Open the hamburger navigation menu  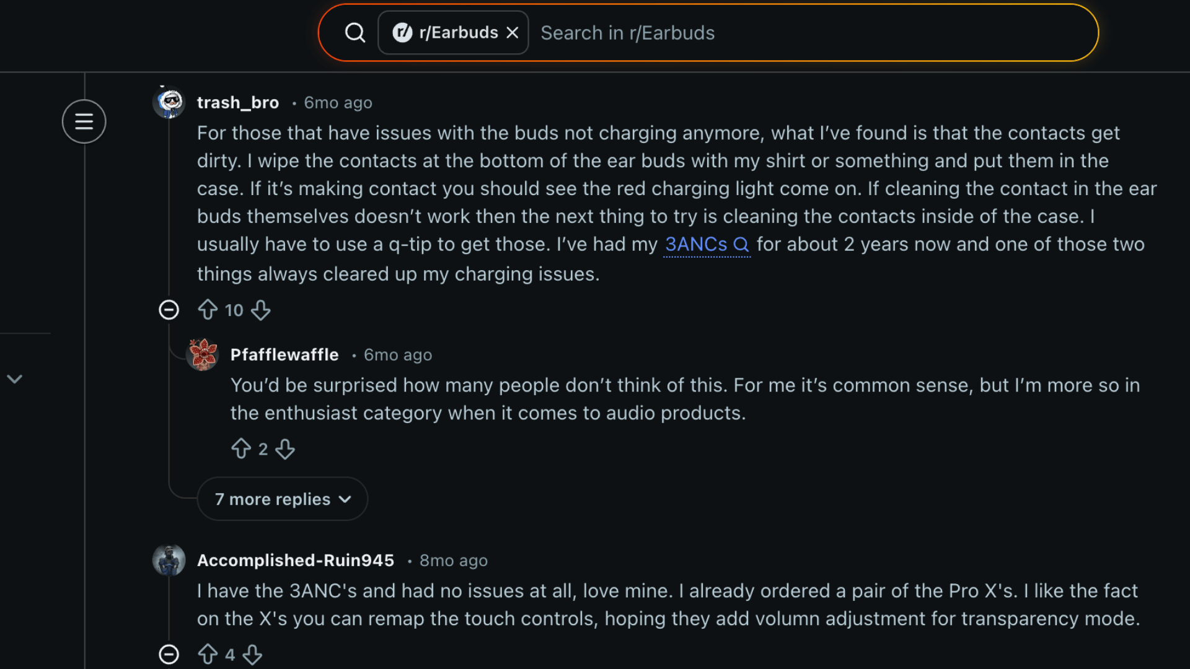point(84,121)
